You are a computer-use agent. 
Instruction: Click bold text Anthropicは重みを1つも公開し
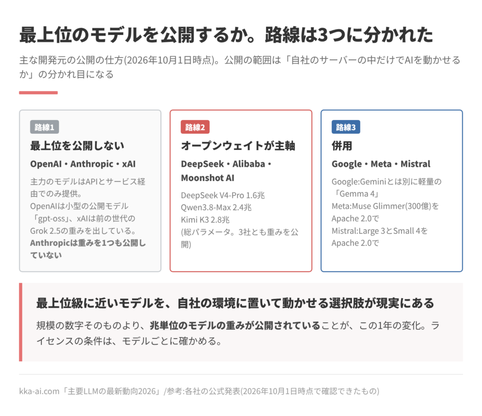tap(88, 243)
